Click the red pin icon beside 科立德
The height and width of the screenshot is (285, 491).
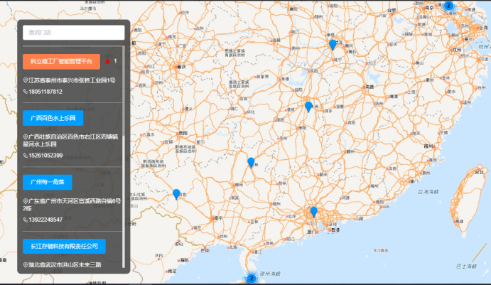107,61
